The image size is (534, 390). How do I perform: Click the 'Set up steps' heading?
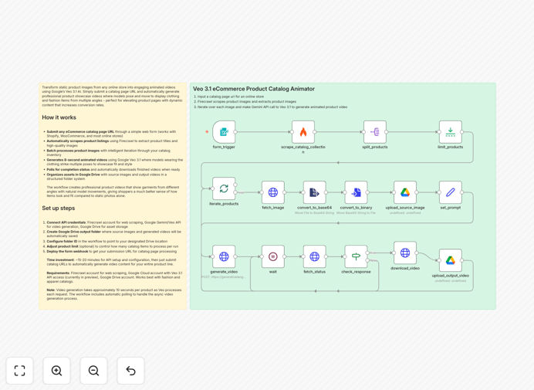click(x=58, y=208)
